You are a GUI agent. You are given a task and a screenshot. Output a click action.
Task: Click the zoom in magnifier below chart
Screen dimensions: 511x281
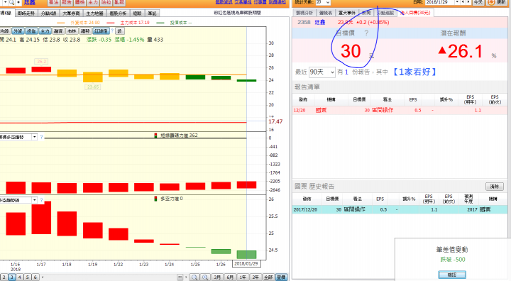click(205, 277)
